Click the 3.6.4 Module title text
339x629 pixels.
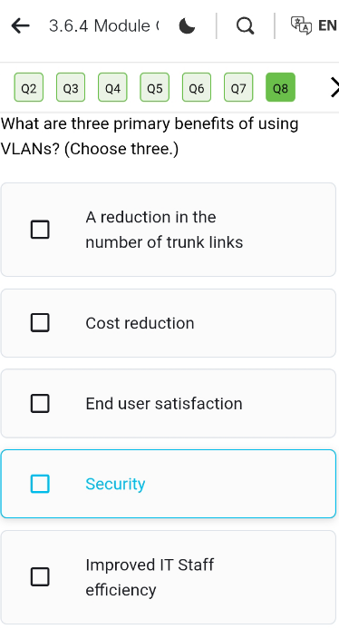coord(103,26)
